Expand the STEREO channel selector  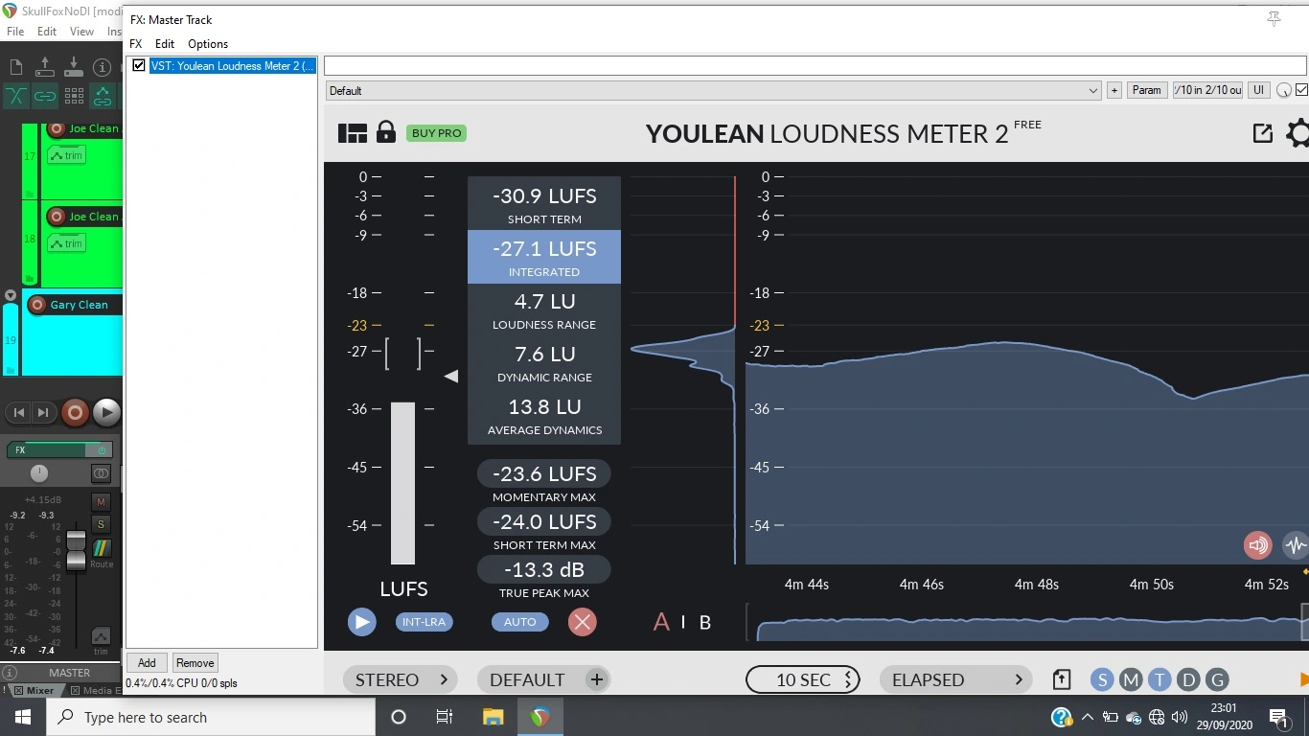(x=402, y=679)
